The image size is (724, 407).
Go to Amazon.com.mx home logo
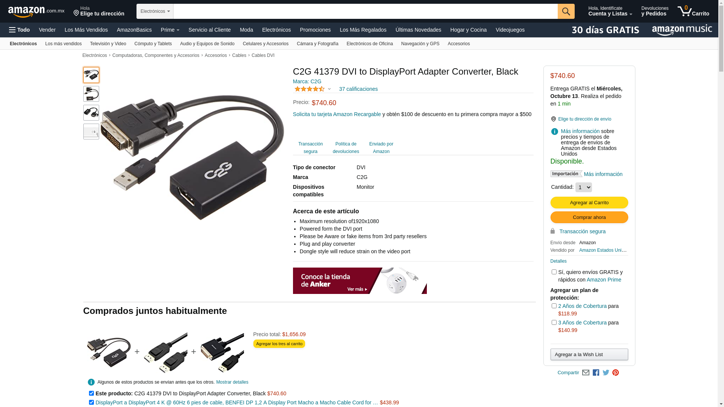pos(36,12)
